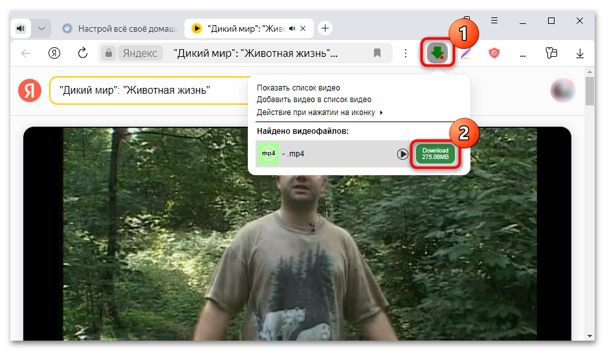Click the purple feather extension icon

(x=466, y=53)
